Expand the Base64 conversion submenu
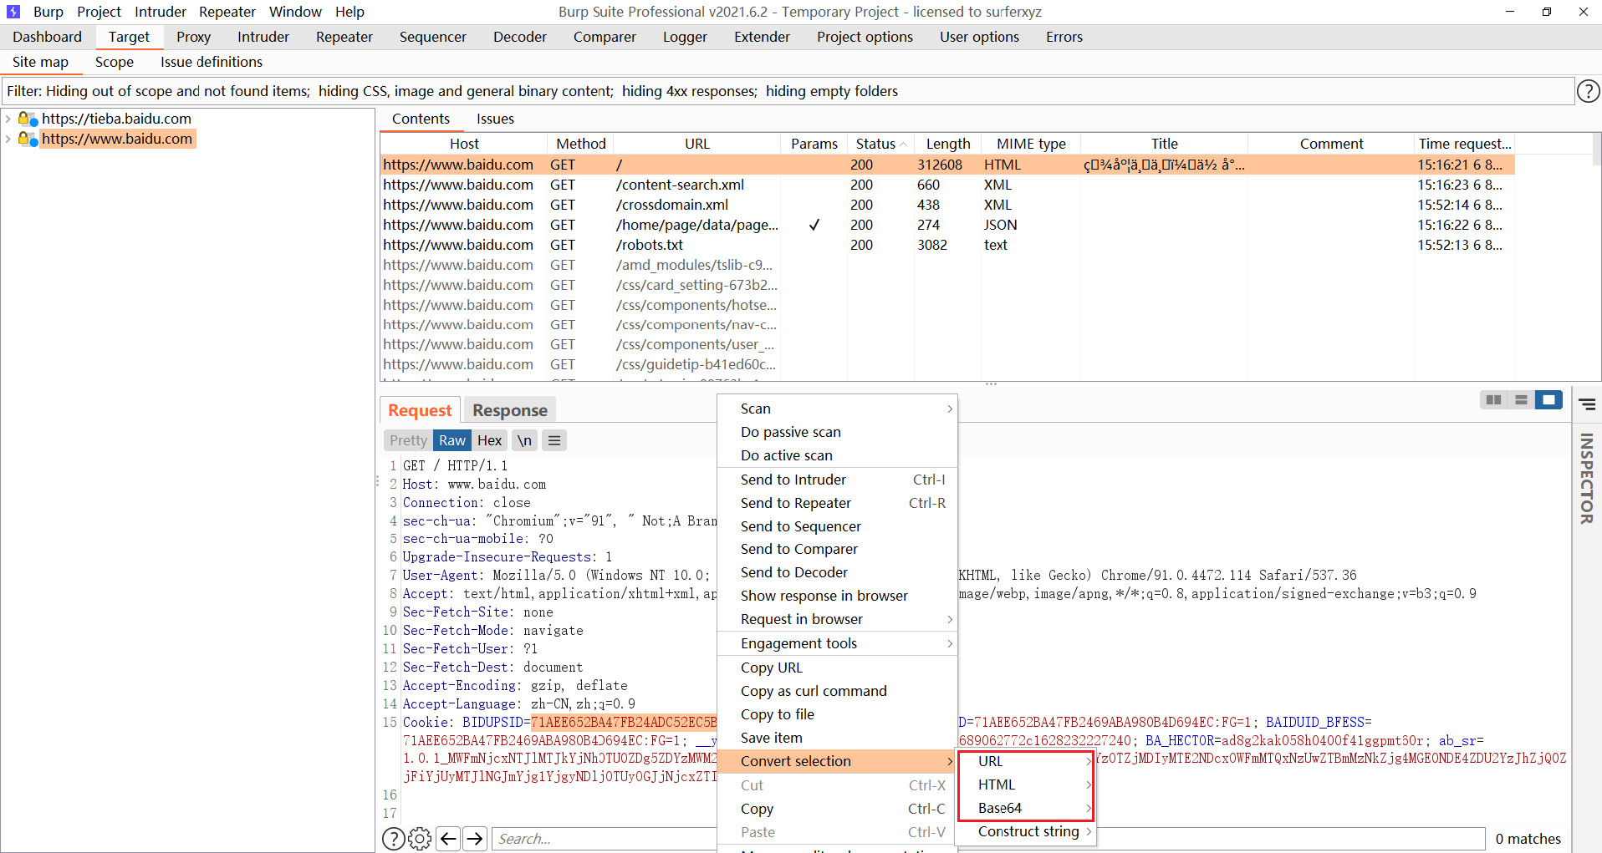 (1026, 808)
